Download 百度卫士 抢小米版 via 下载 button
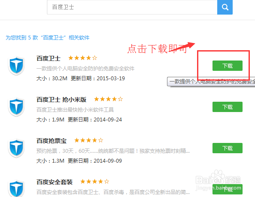255x197 pixels. tap(228, 107)
